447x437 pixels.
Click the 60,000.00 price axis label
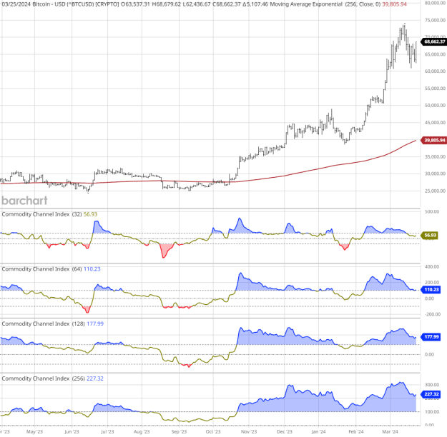click(x=435, y=71)
